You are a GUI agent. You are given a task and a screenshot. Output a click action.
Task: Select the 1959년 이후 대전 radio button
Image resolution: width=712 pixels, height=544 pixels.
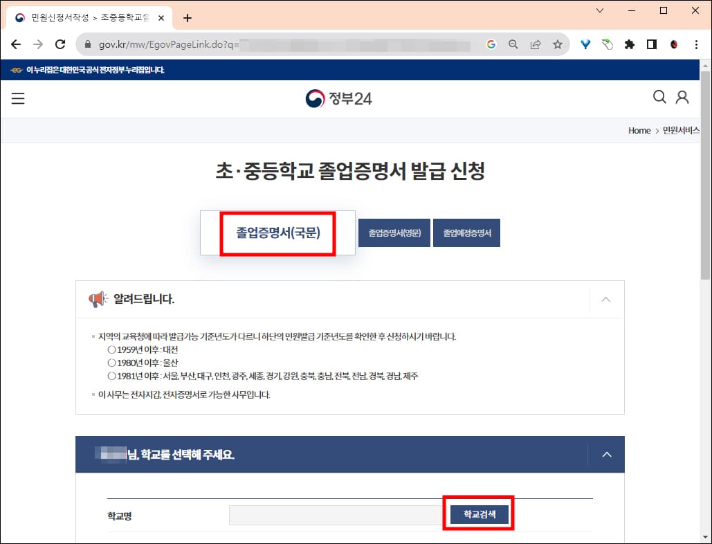[111, 350]
